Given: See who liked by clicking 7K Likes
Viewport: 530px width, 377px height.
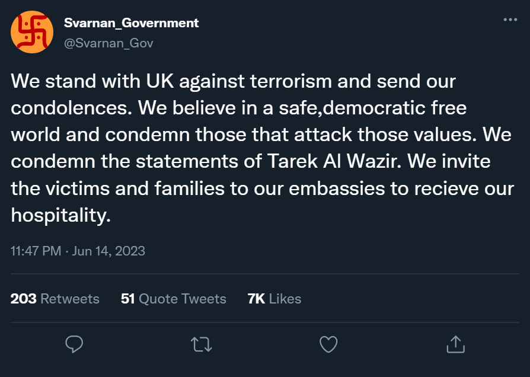Looking at the screenshot, I should tap(274, 299).
